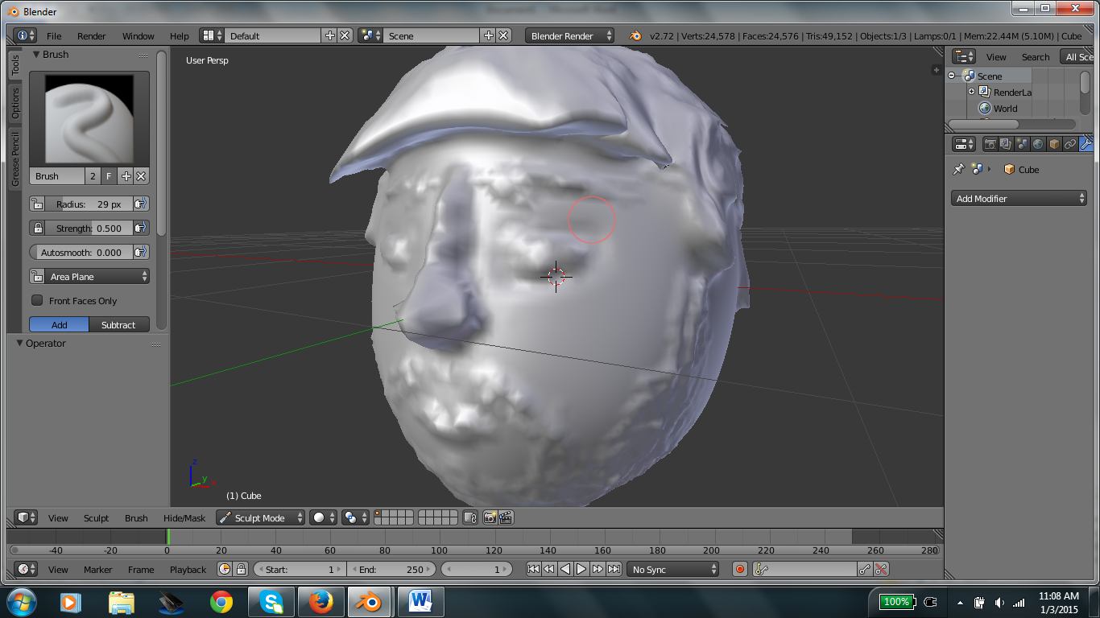This screenshot has height=618, width=1100.
Task: Toggle autosmooth pressure sensitivity icon
Action: [x=141, y=253]
